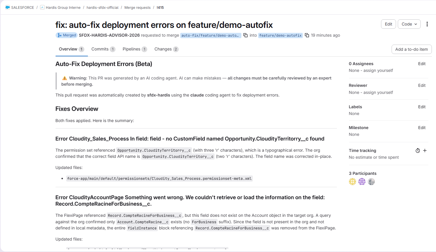
Task: Copy the target branch name
Action: pos(307,35)
